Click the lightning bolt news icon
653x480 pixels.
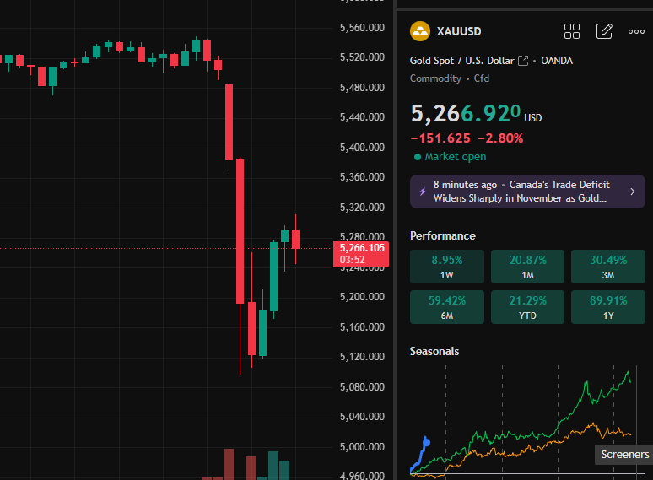coord(423,191)
